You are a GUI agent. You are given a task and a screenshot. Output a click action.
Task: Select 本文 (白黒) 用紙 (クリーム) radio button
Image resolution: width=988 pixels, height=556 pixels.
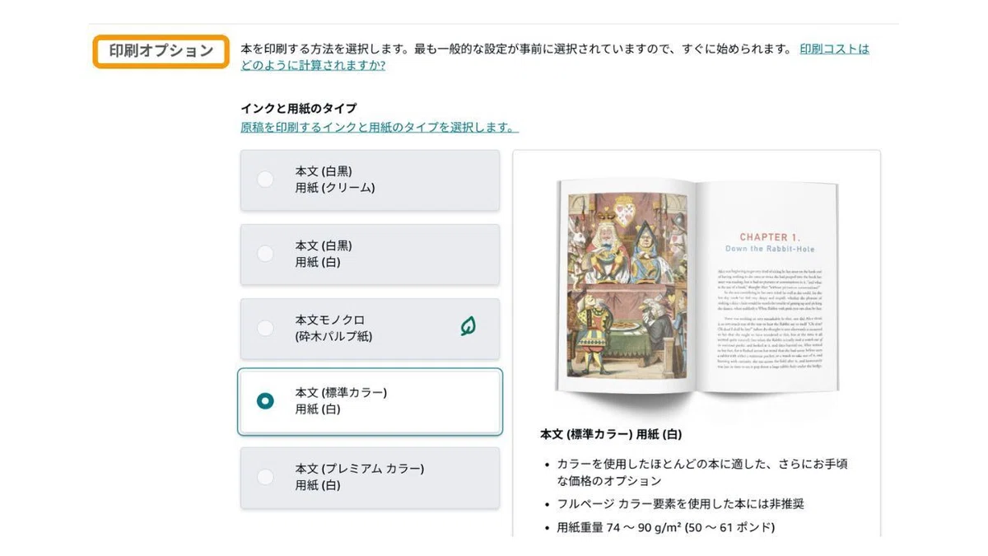coord(265,179)
